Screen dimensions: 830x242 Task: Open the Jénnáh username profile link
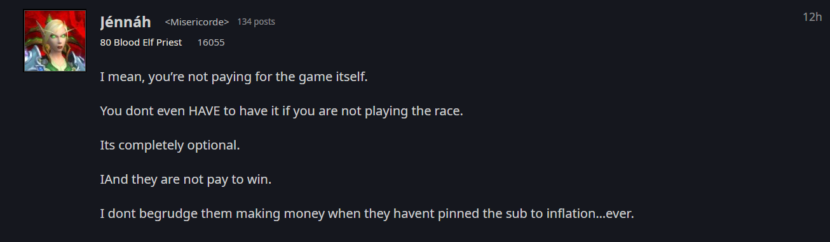126,22
